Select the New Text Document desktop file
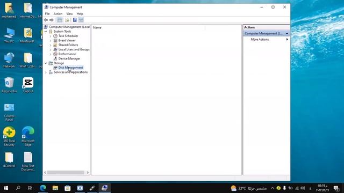 28,161
